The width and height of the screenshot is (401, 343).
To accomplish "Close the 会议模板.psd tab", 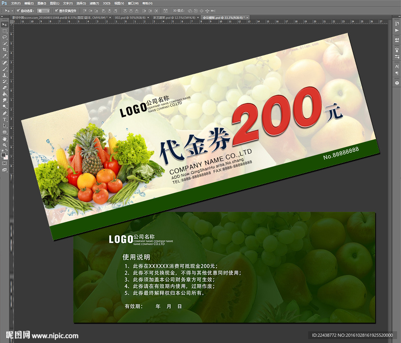I will (247, 18).
